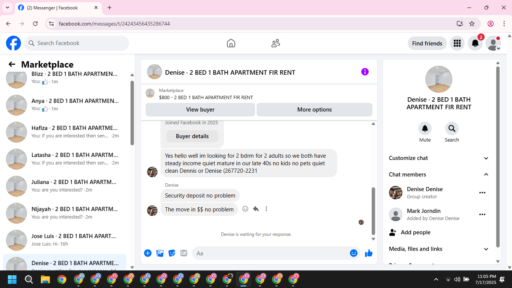Open Buyer details
The width and height of the screenshot is (512, 288).
tap(192, 136)
